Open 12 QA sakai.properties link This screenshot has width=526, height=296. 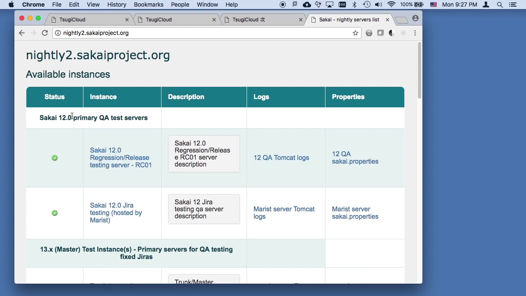355,158
